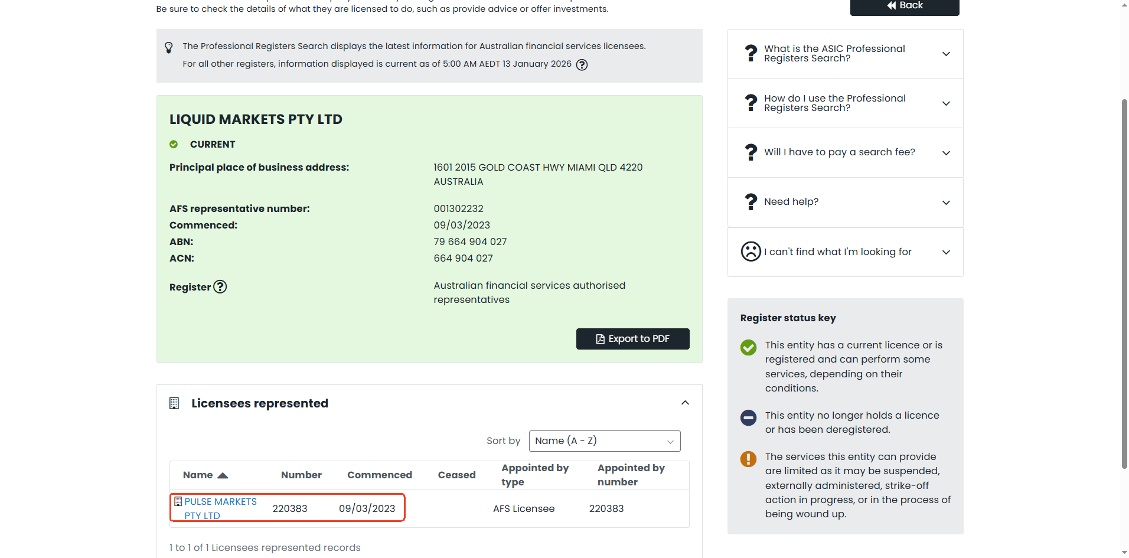The height and width of the screenshot is (558, 1129).
Task: Go Back to previous page
Action: [x=904, y=6]
